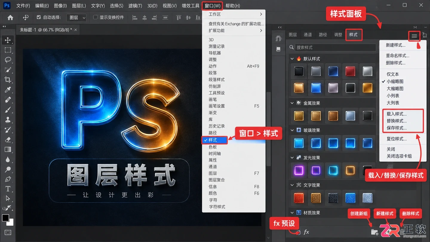
Task: Open the second collapsed panel icon in dock
Action: tap(278, 49)
